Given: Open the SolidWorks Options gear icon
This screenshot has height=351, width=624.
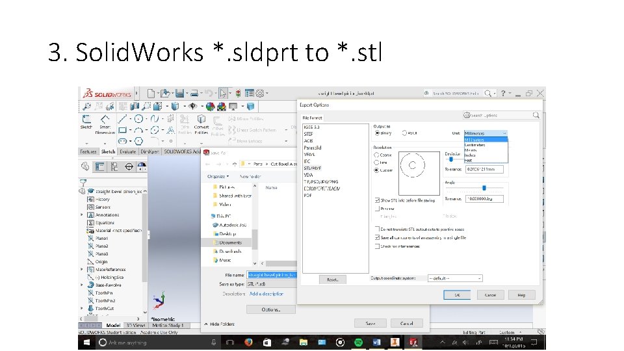Looking at the screenshot, I should tap(260, 94).
